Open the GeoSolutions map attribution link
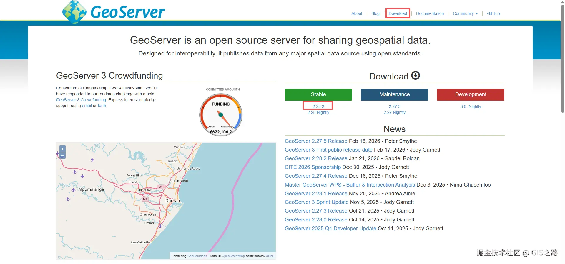The height and width of the screenshot is (264, 565). (197, 256)
